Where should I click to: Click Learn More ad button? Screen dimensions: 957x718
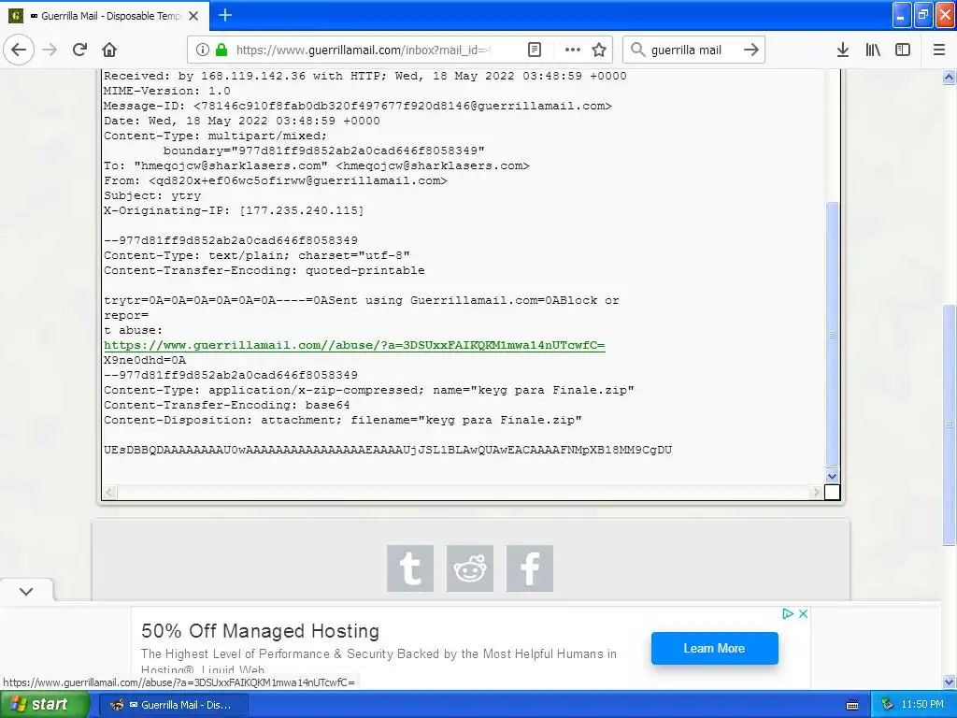pos(714,649)
